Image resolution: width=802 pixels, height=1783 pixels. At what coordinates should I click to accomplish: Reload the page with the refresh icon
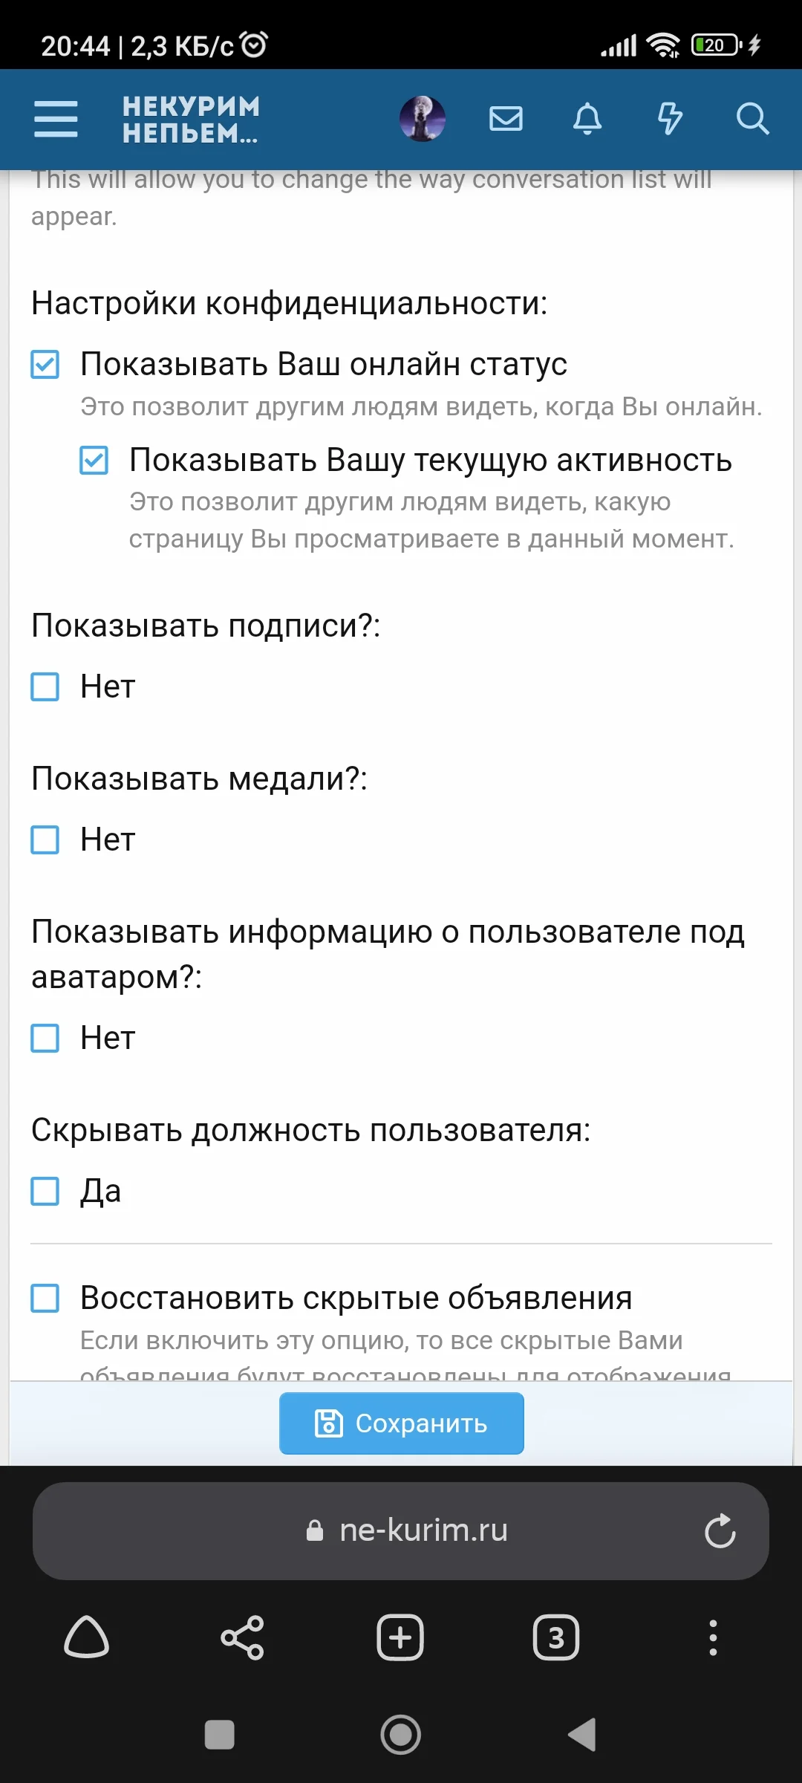click(720, 1530)
